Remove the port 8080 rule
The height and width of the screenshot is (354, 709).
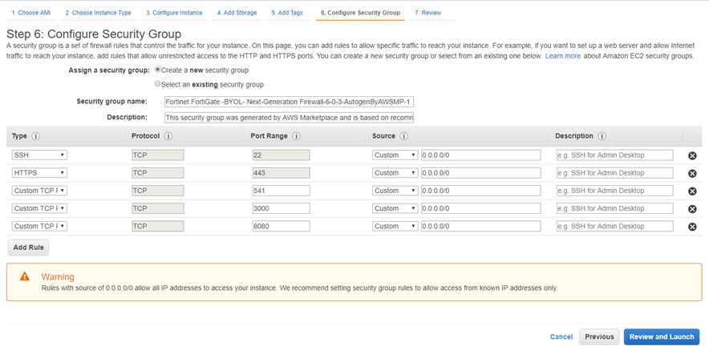pos(692,227)
